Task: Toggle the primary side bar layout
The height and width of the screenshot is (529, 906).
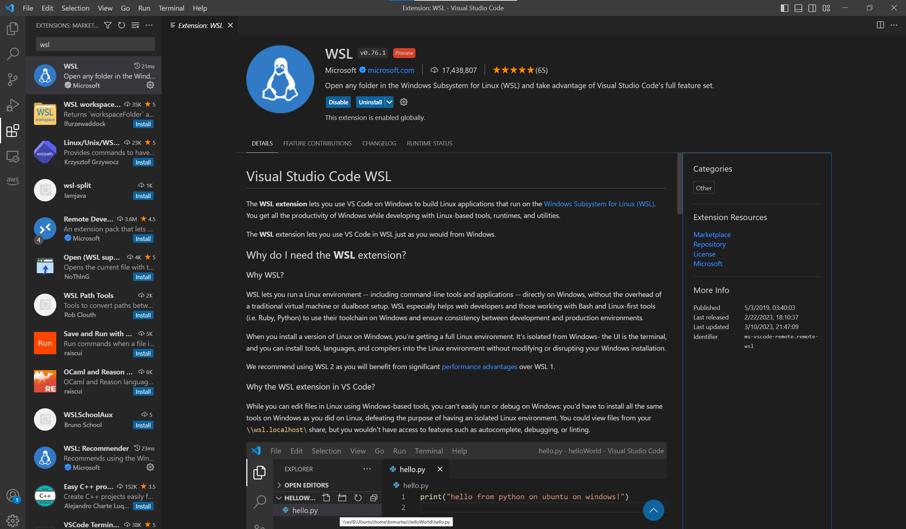Action: 785,8
